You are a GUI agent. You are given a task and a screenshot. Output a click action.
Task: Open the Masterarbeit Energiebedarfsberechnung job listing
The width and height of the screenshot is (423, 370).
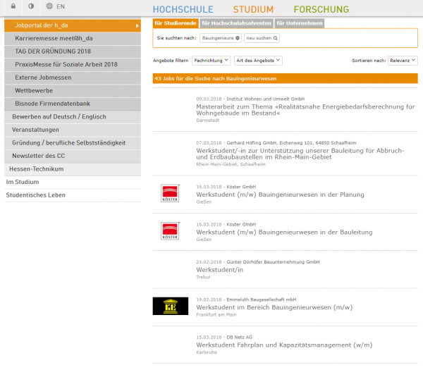point(305,110)
